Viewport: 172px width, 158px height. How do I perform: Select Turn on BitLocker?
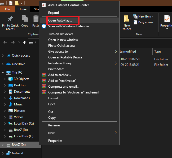(x=79, y=34)
